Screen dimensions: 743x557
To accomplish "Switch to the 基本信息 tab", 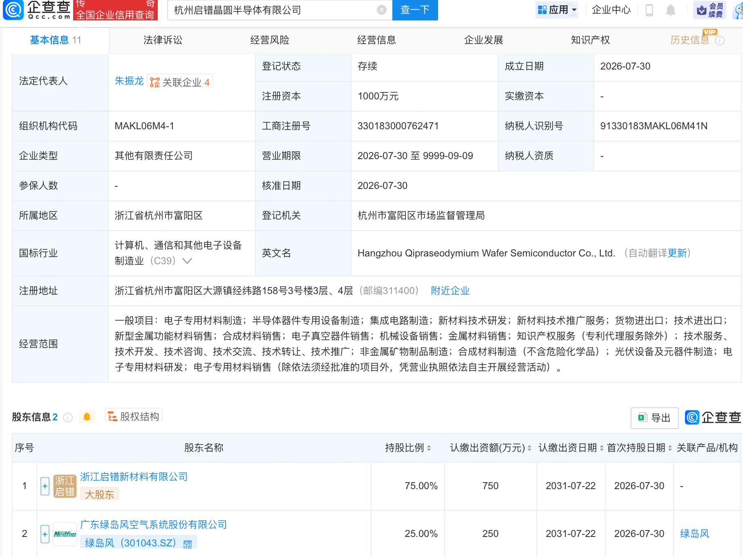I will pos(56,40).
